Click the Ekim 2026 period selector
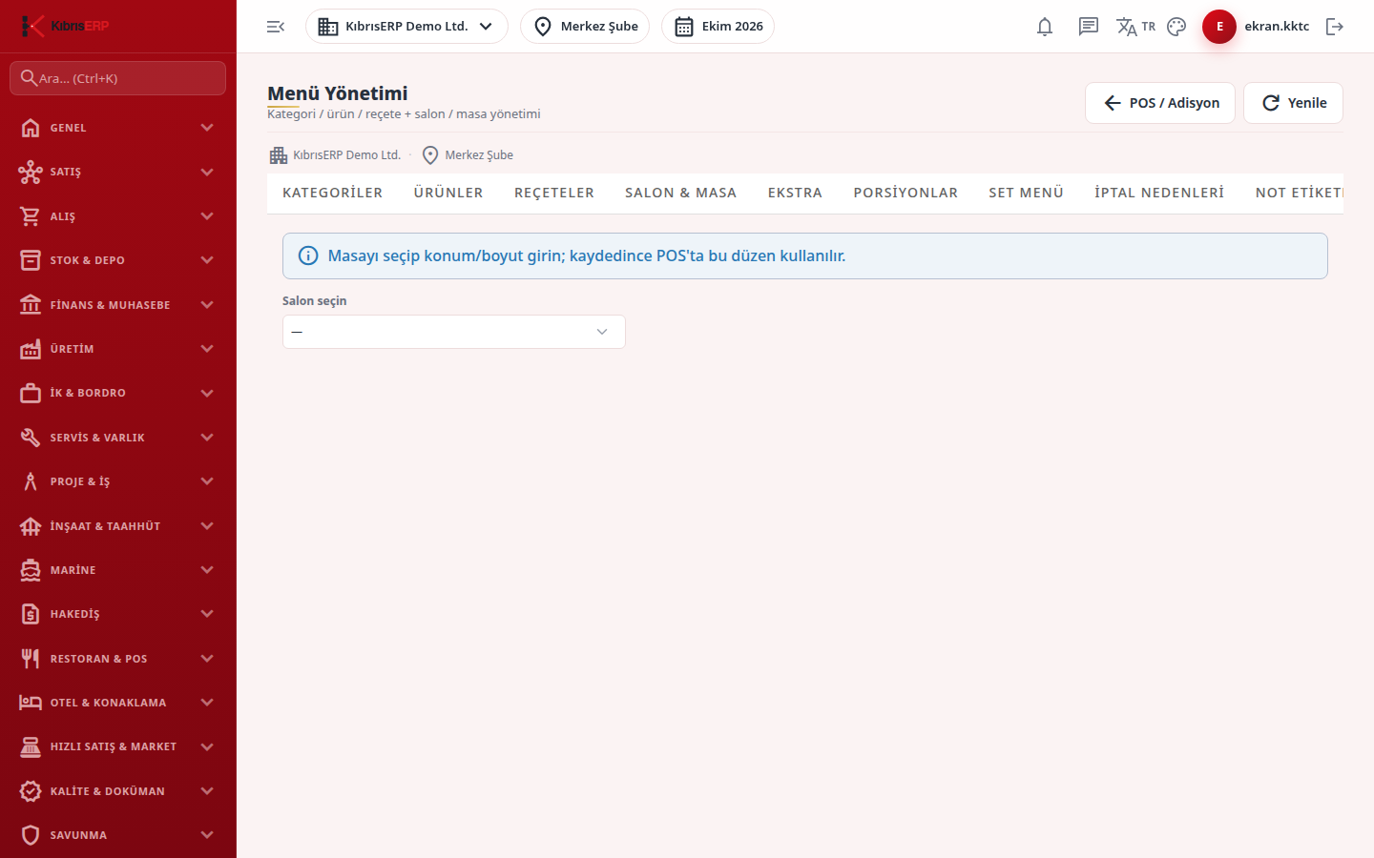1374x858 pixels. pyautogui.click(x=718, y=27)
